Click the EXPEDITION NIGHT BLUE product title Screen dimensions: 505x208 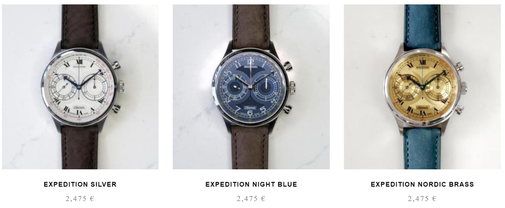(x=251, y=184)
